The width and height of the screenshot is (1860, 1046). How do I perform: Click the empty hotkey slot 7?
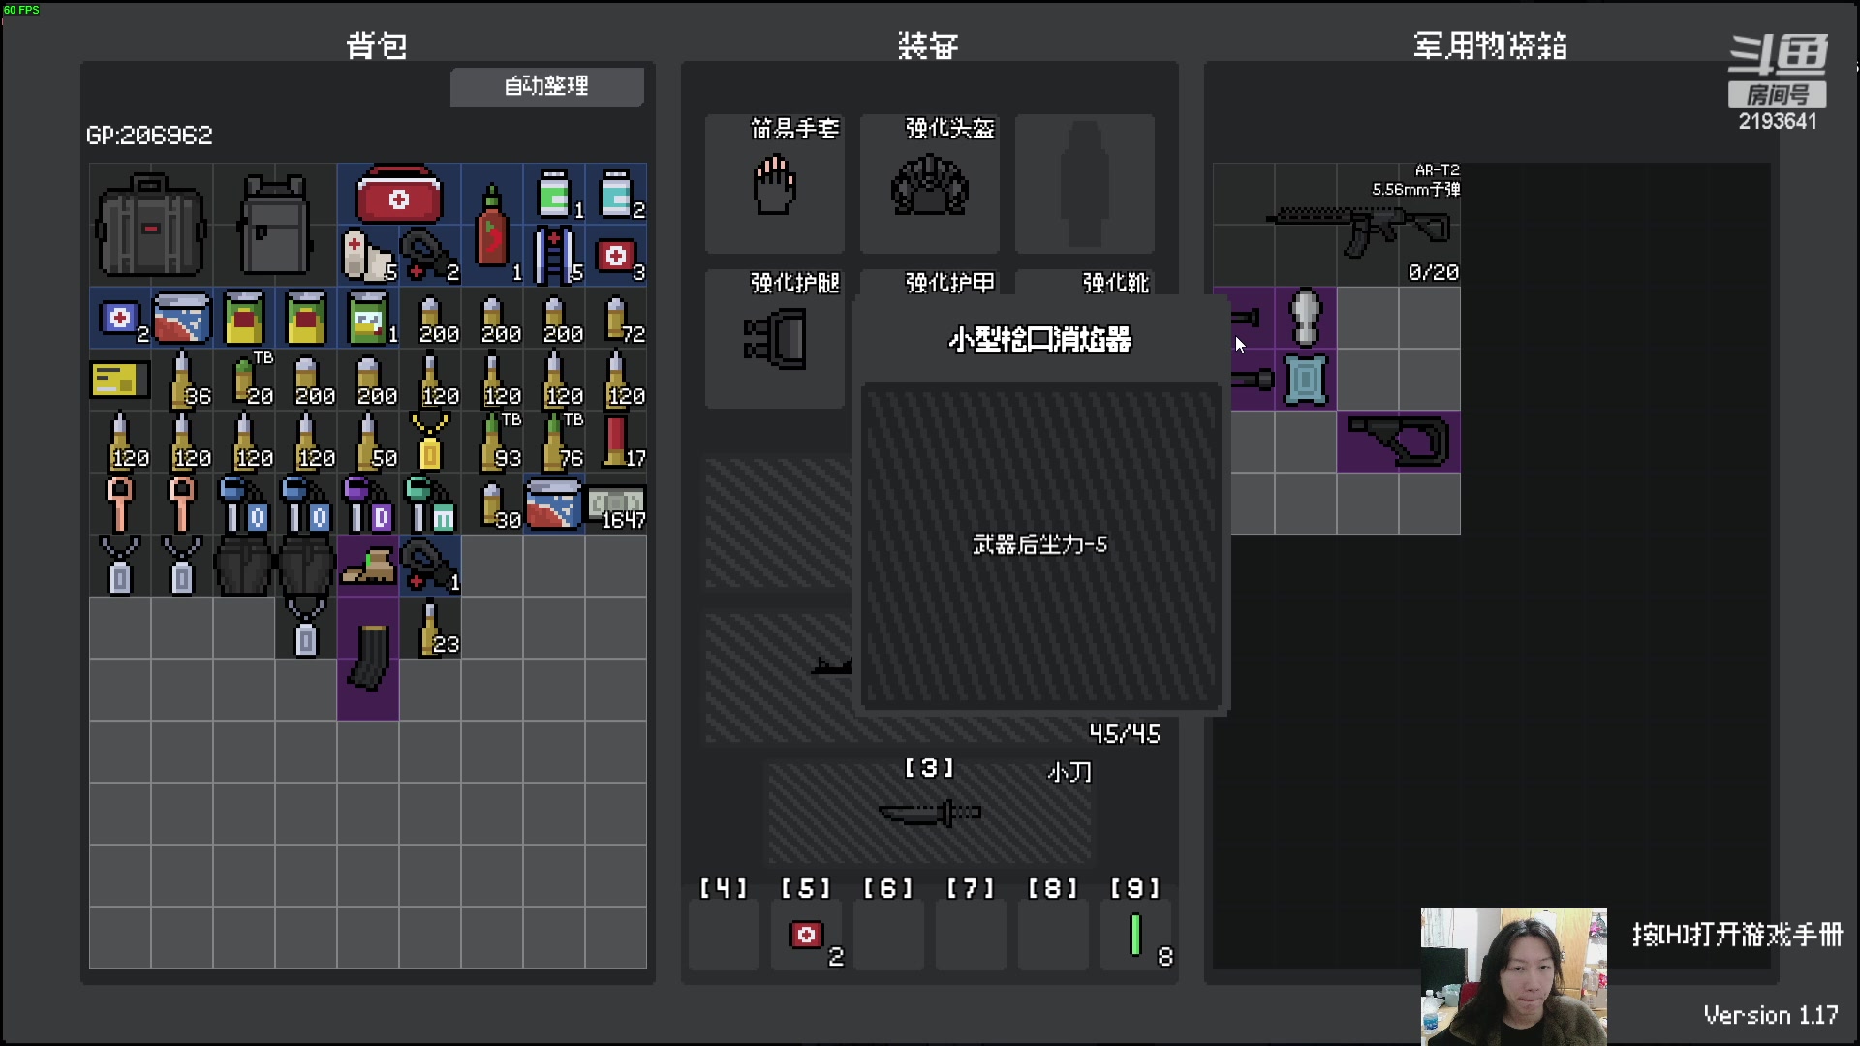pos(970,933)
